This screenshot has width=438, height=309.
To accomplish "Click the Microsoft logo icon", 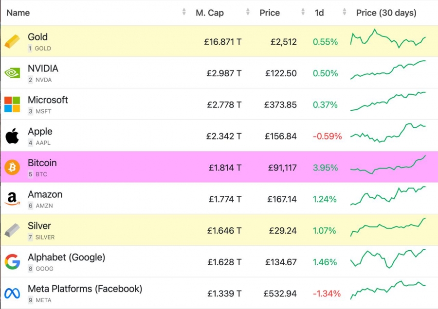I will [12, 104].
